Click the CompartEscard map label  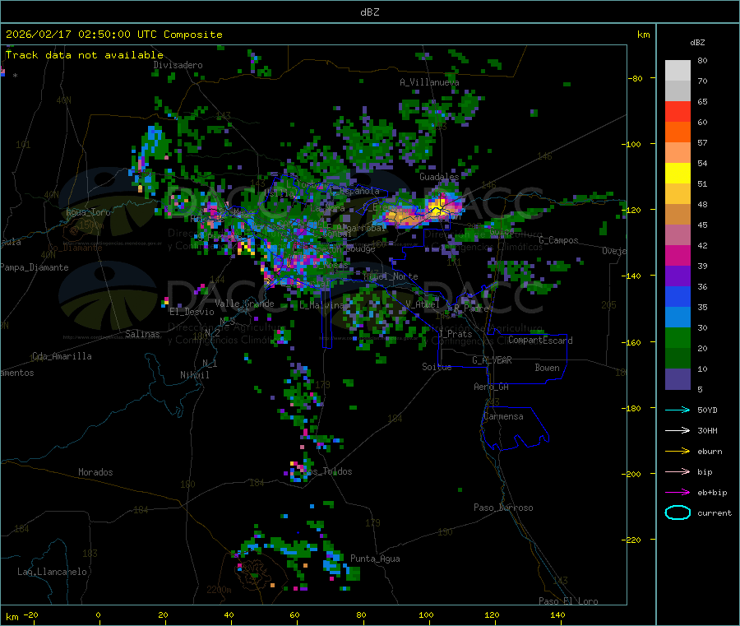click(x=540, y=340)
